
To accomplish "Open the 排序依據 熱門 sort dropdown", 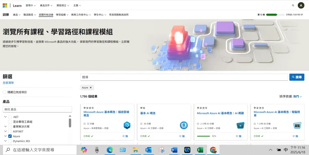I will click(298, 96).
